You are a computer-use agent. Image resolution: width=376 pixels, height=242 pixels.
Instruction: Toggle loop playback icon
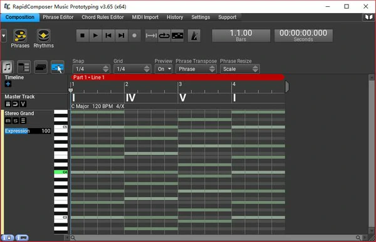coord(164,36)
